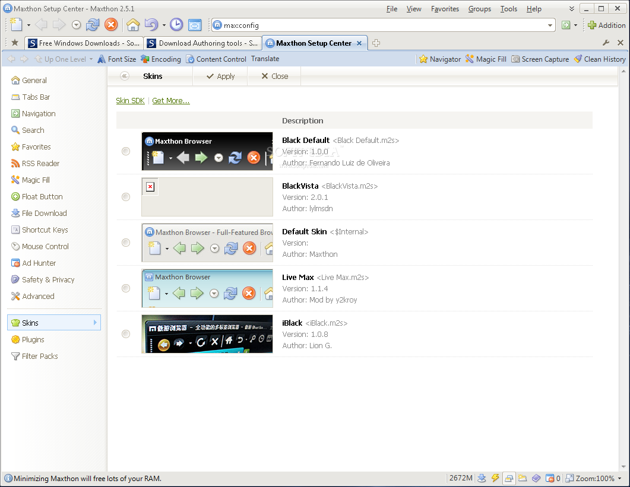Open Addition plugin icon

pos(606,26)
